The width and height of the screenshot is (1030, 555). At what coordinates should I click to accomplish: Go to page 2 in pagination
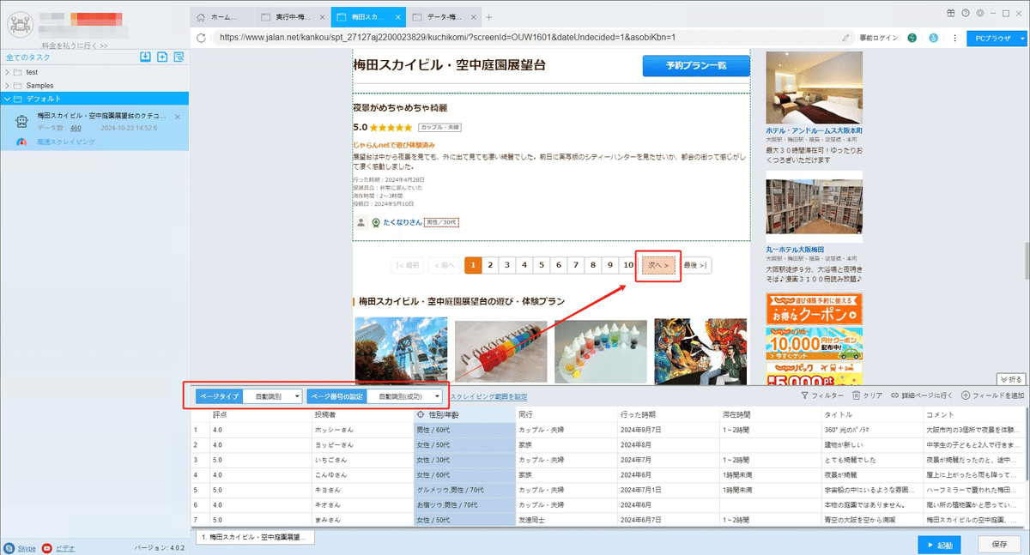click(x=490, y=265)
